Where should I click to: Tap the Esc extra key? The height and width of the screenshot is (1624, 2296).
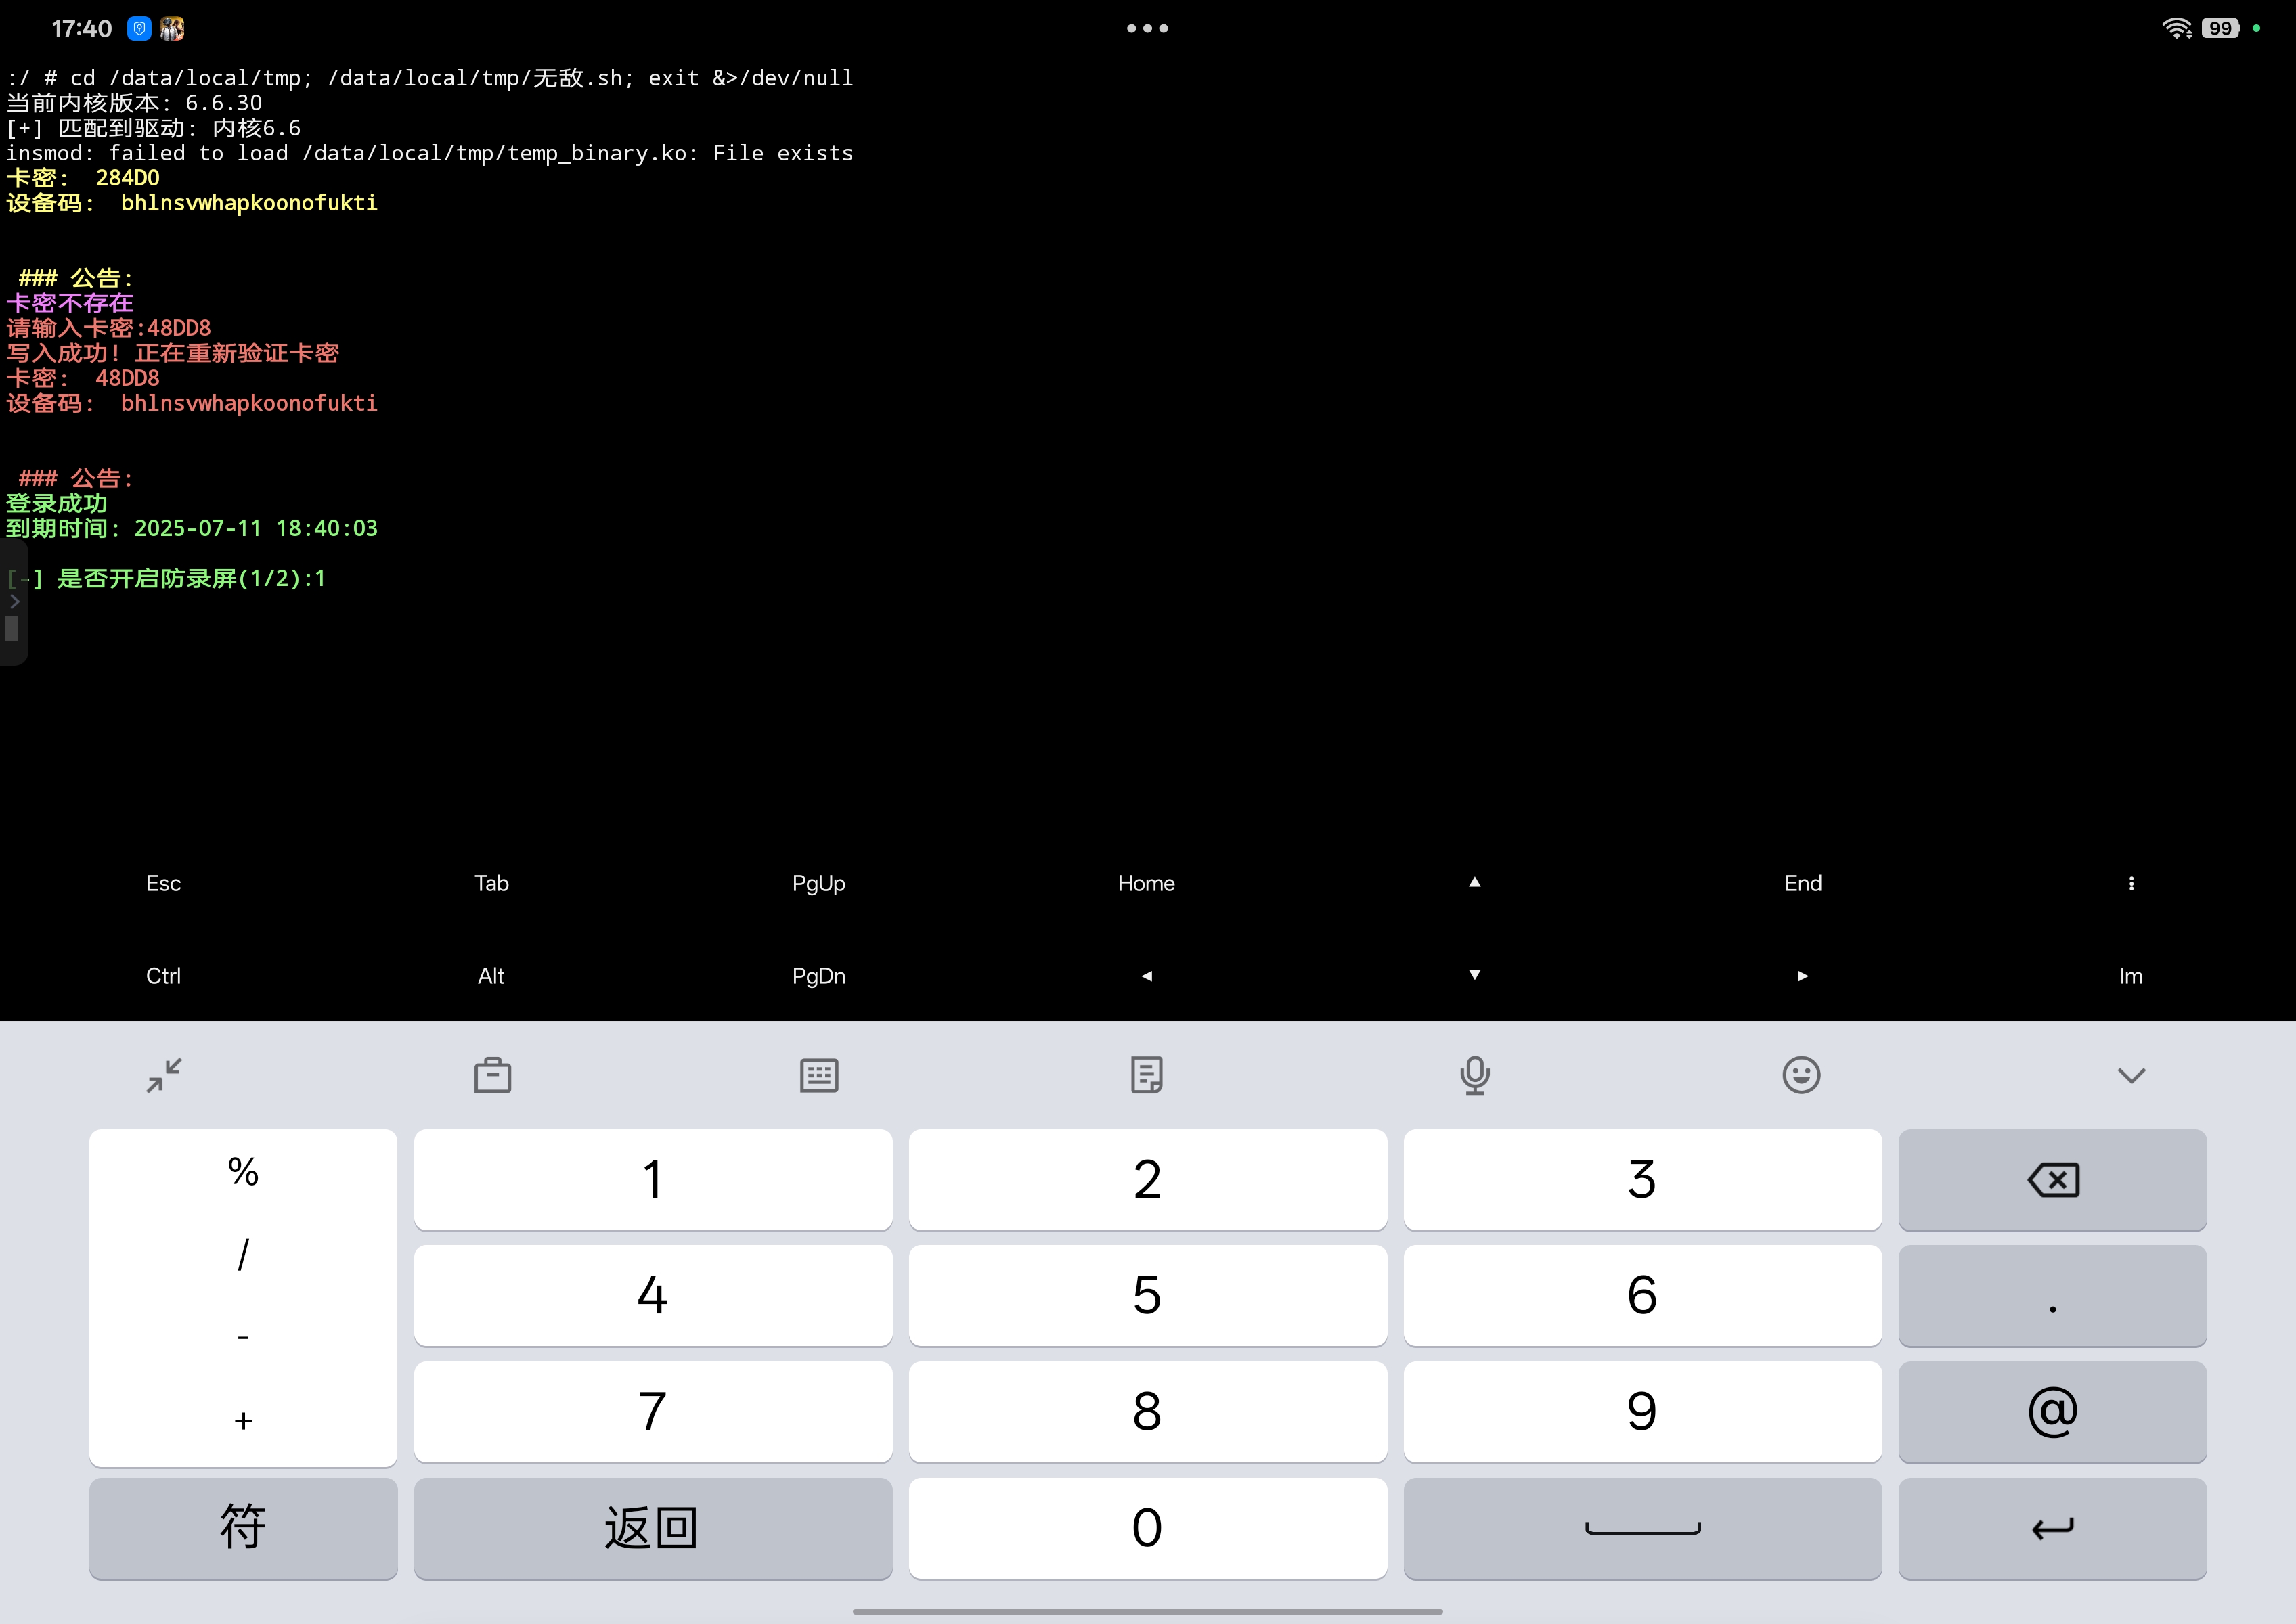click(x=163, y=883)
